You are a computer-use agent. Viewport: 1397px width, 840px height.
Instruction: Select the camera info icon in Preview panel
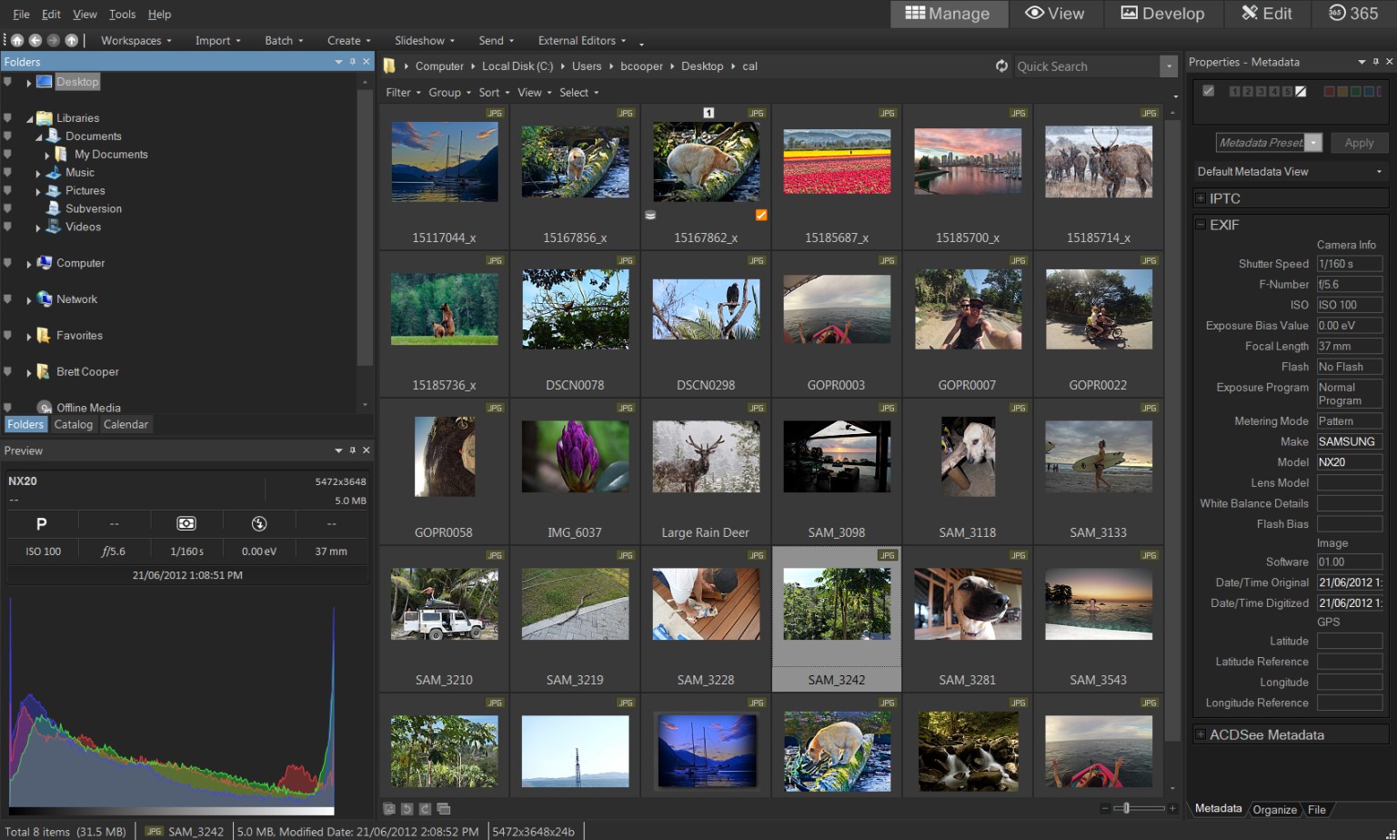186,522
